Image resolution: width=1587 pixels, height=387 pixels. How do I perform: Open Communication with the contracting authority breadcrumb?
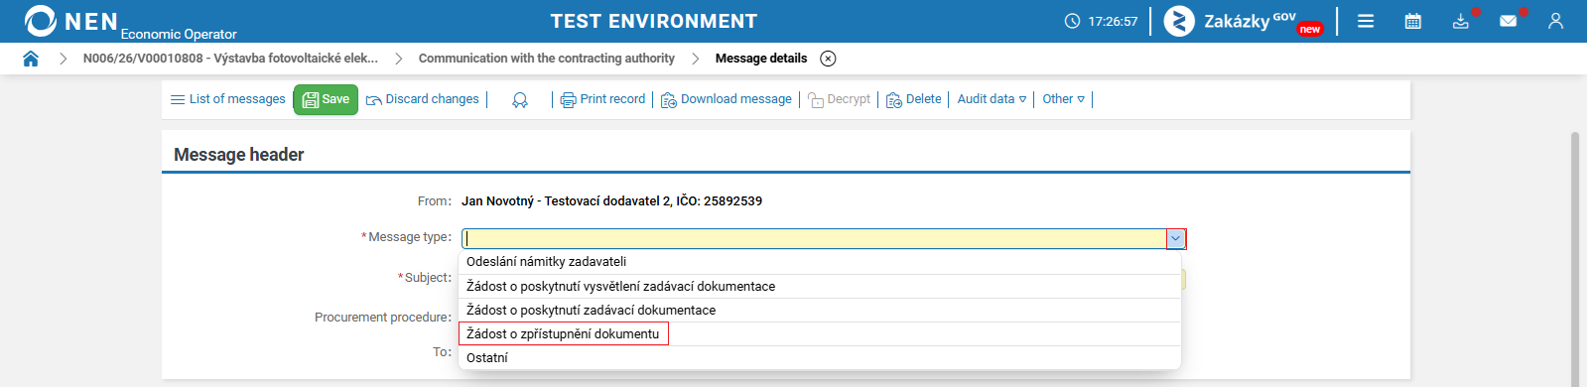coord(547,59)
